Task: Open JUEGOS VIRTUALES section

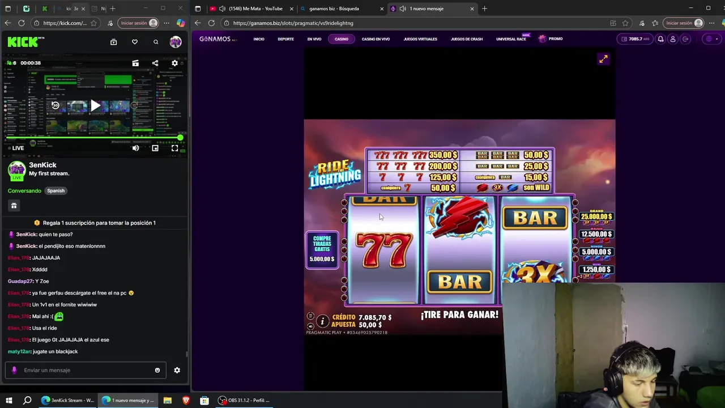Action: point(420,39)
